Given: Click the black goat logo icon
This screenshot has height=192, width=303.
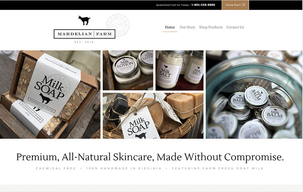Looking at the screenshot, I should point(84,20).
